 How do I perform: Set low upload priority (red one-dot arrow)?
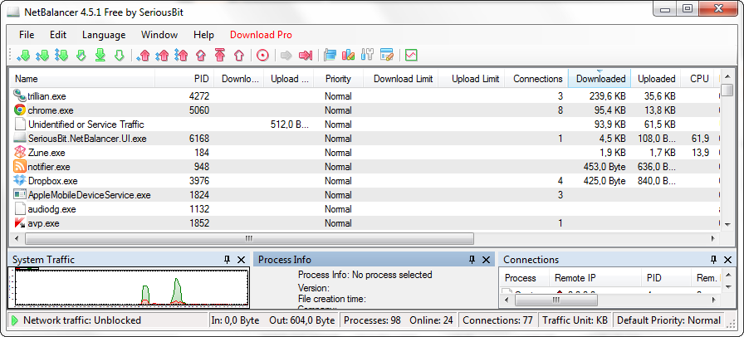pos(143,55)
